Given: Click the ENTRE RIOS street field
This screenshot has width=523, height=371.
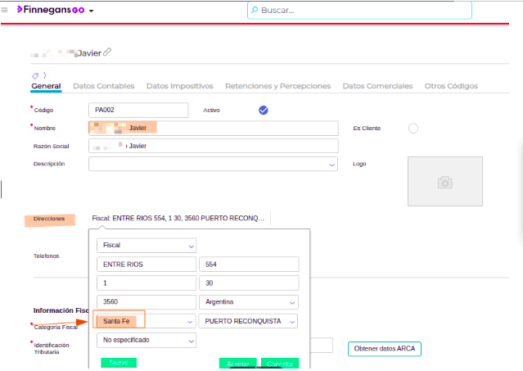Looking at the screenshot, I should [146, 265].
